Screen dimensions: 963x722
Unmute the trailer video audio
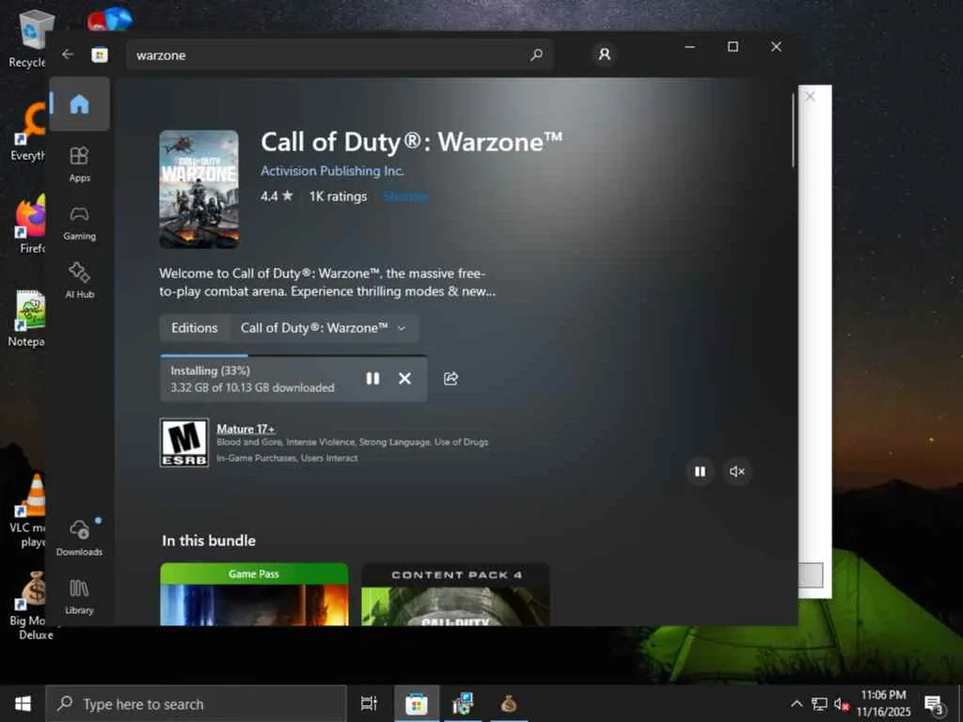(x=737, y=472)
